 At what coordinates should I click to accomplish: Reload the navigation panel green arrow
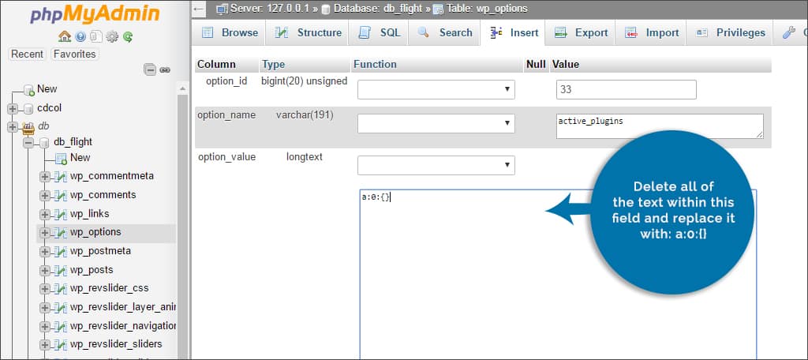tap(128, 36)
